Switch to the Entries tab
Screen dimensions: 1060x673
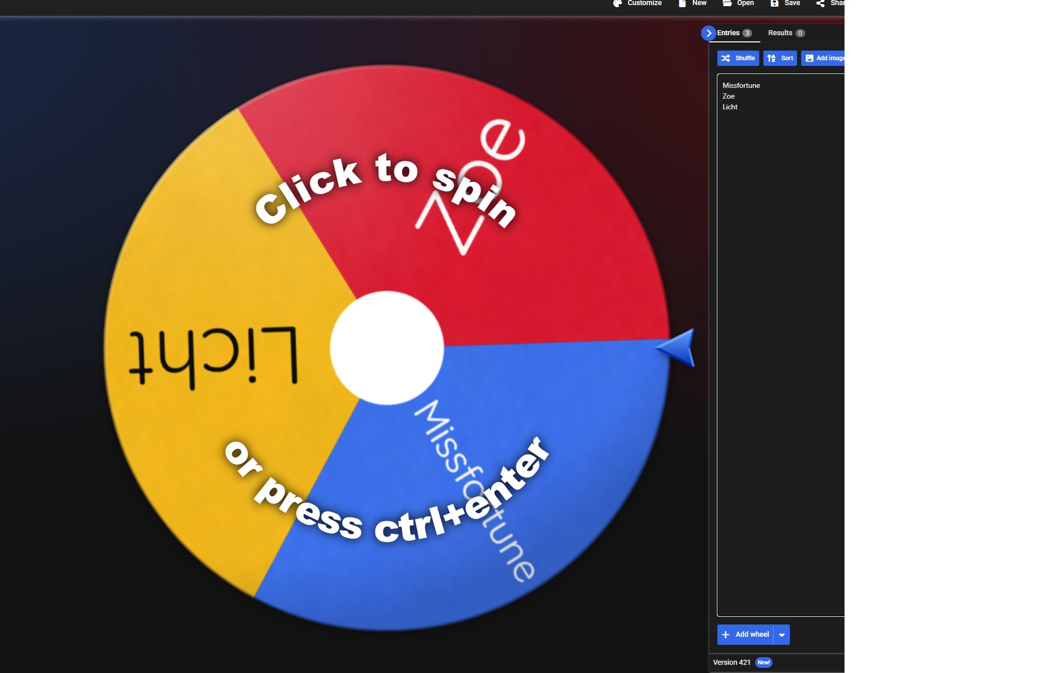pos(735,33)
